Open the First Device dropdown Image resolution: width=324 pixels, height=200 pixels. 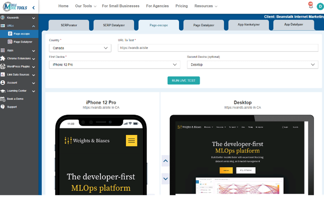115,65
